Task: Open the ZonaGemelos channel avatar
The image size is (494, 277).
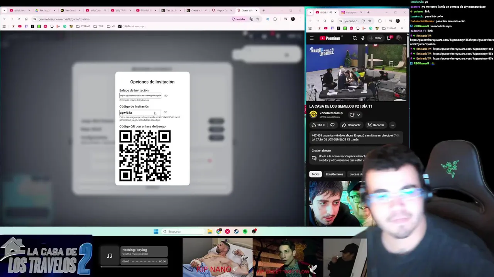Action: coord(313,115)
